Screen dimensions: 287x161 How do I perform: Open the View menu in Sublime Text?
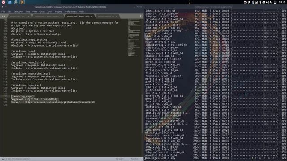[35, 12]
